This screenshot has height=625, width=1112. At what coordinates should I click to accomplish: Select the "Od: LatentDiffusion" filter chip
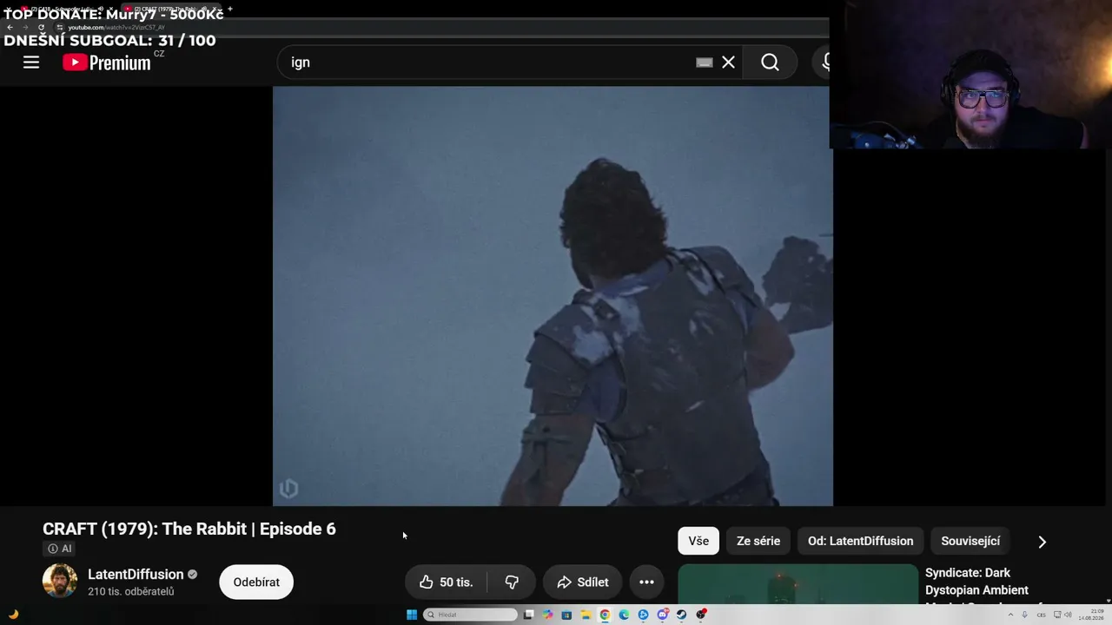(x=860, y=541)
